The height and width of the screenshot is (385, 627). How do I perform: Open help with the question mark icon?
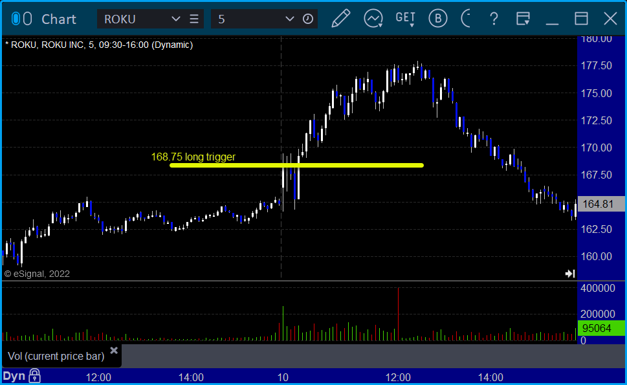click(494, 19)
